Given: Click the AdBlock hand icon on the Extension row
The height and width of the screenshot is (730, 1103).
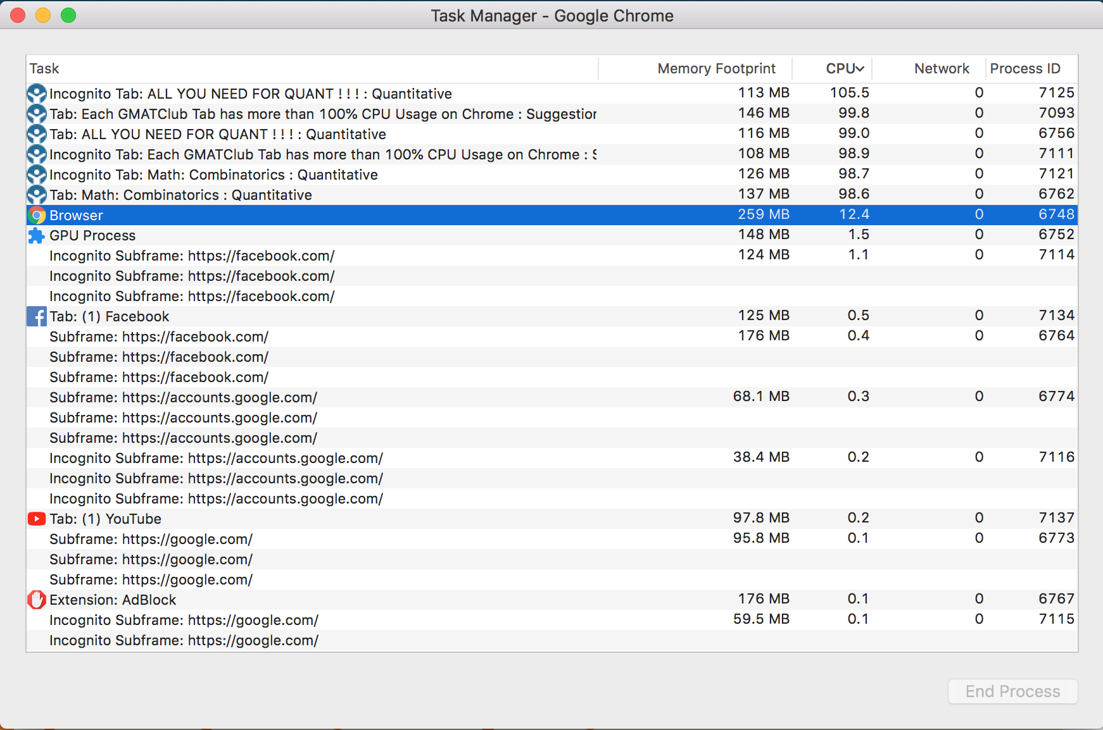Looking at the screenshot, I should coord(36,599).
